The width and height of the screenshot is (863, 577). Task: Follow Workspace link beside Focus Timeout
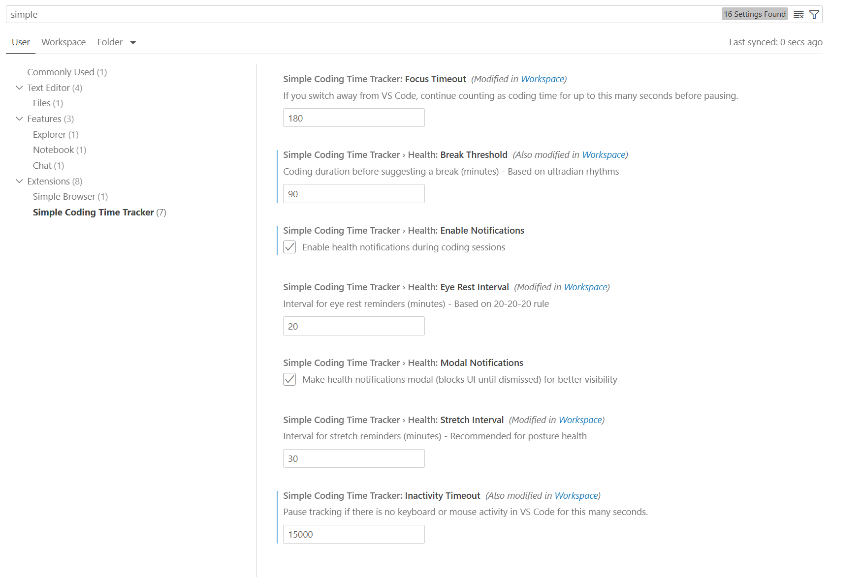pyautogui.click(x=543, y=79)
